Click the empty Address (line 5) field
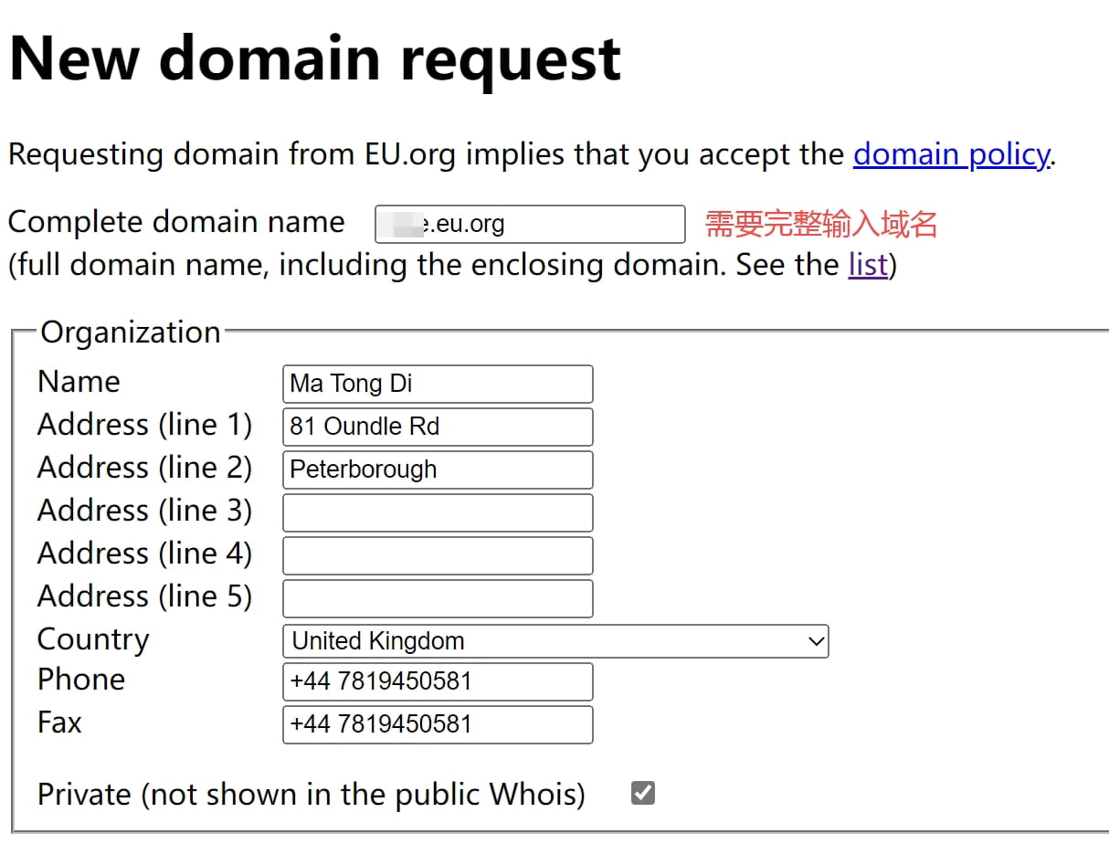Screen dimensions: 1109x844 [x=438, y=598]
